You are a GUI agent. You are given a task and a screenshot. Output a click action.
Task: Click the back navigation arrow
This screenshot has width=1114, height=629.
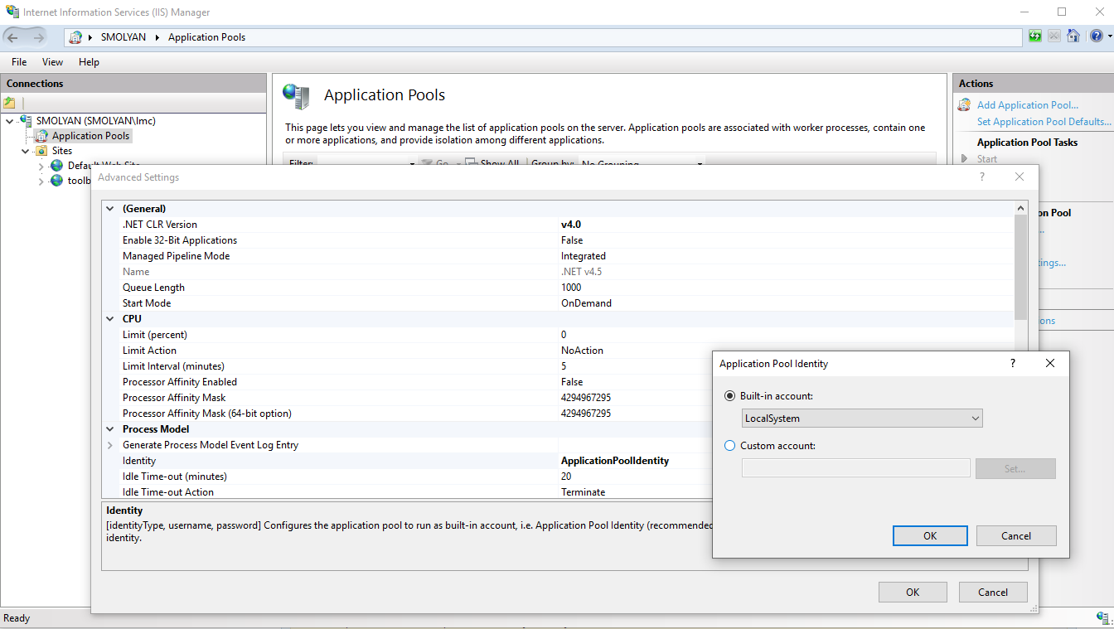coord(13,37)
